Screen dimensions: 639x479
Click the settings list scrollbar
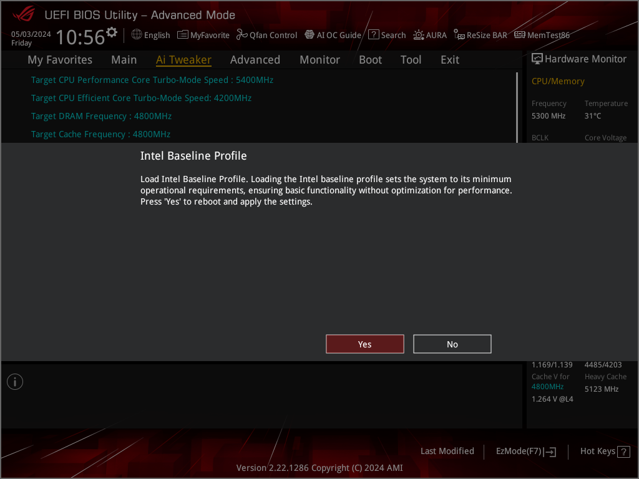click(517, 107)
